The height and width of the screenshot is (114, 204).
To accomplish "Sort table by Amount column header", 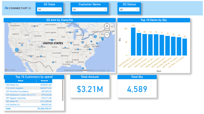I will [44, 81].
